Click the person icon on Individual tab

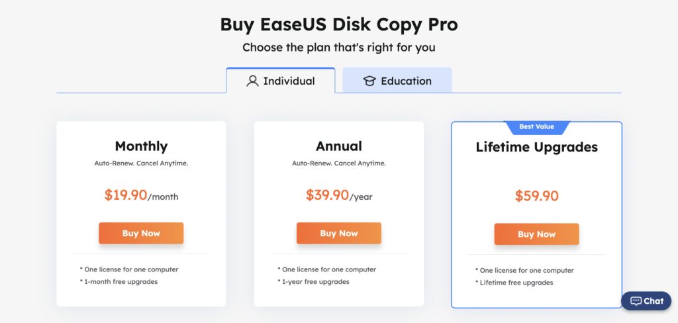click(x=252, y=81)
